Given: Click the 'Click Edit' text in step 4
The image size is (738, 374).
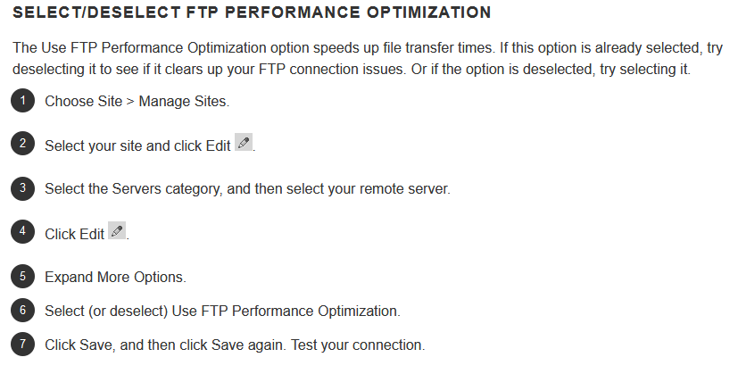Looking at the screenshot, I should [74, 234].
